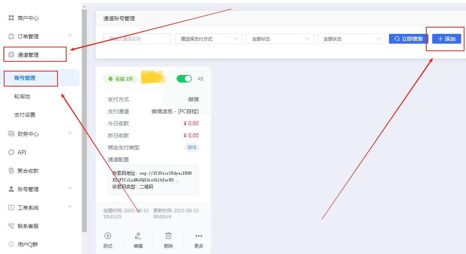The image size is (466, 254).
Task: Click the 绑定支付类型 label
Action: (124, 148)
